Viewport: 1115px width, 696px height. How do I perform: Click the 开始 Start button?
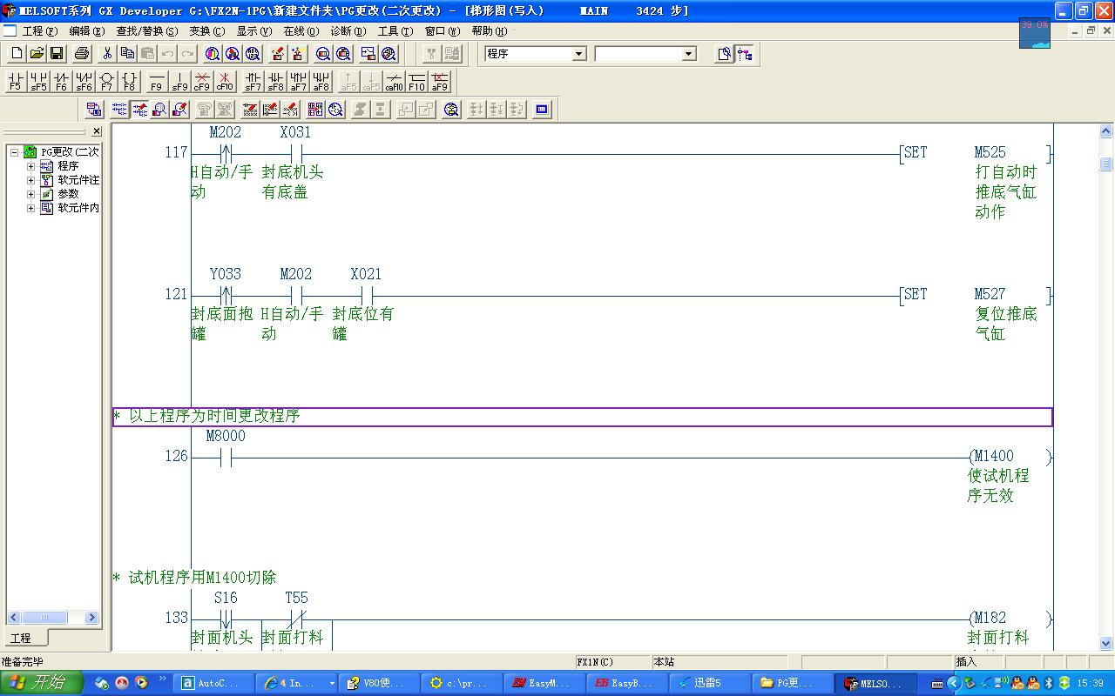41,683
